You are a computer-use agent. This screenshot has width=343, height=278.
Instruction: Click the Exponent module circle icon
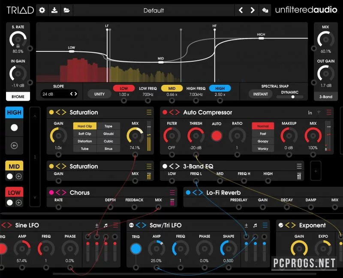[x=281, y=225]
